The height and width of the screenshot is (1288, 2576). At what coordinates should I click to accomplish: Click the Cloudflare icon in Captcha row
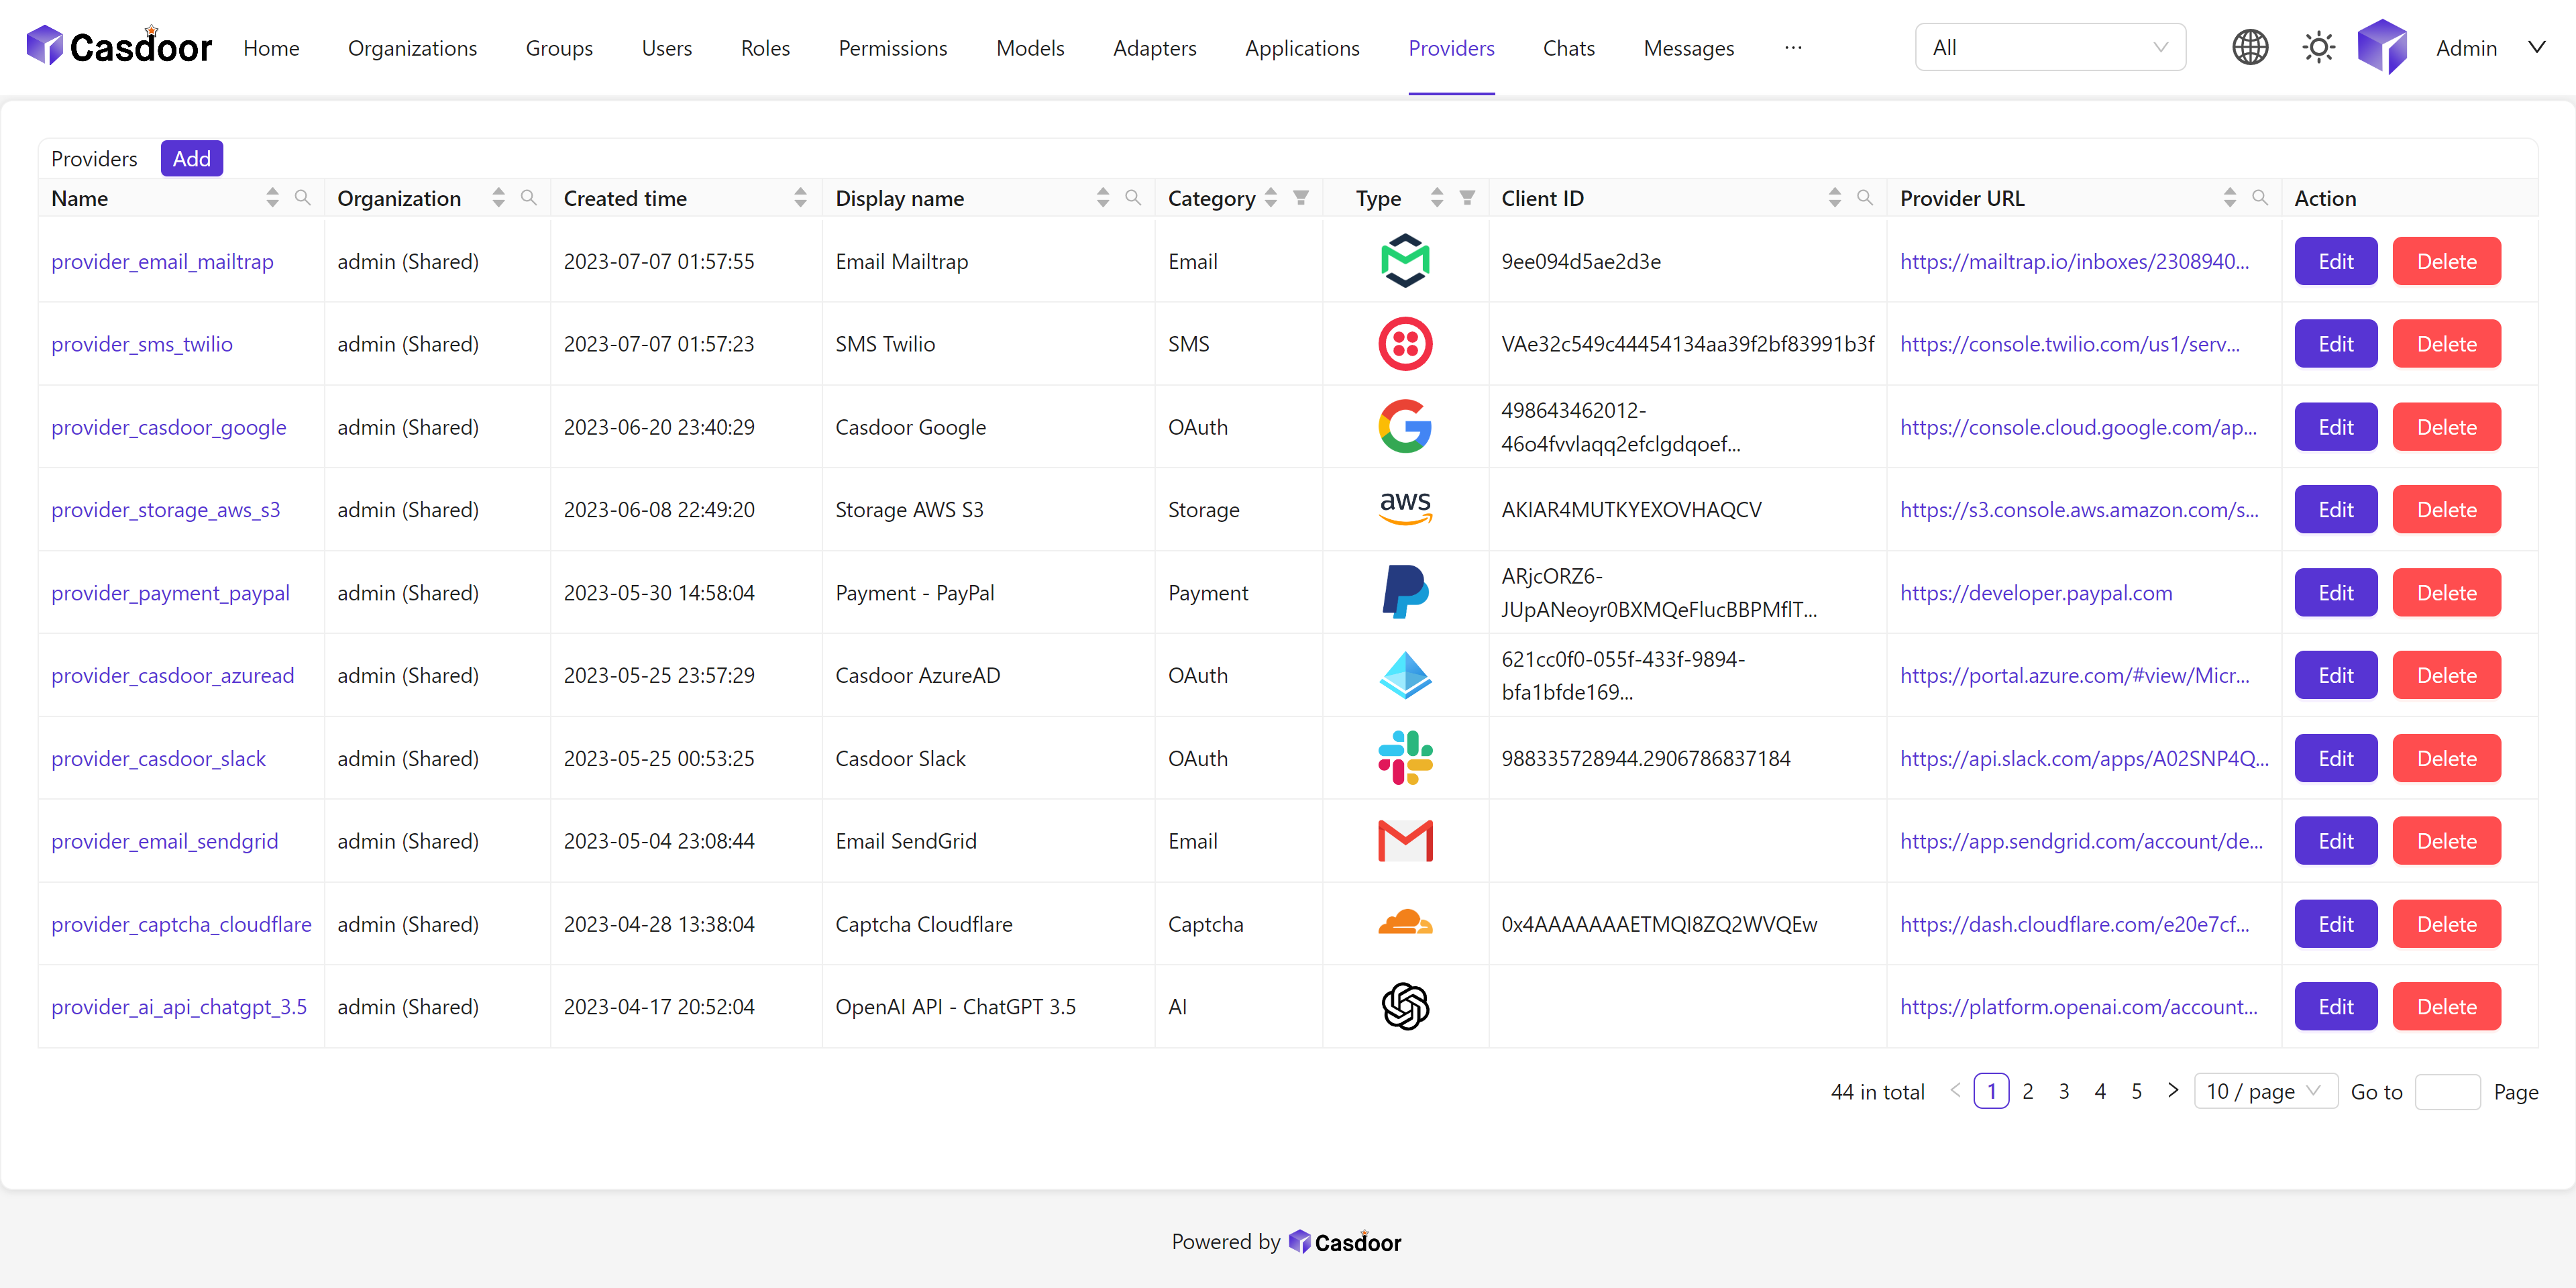pos(1405,923)
